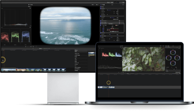Toggle the L channel checkbox in color mask
The height and width of the screenshot is (111, 194).
(103, 32)
